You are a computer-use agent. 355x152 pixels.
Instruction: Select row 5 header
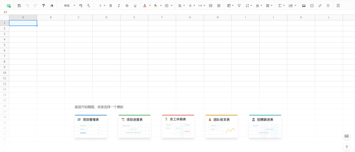click(5, 45)
